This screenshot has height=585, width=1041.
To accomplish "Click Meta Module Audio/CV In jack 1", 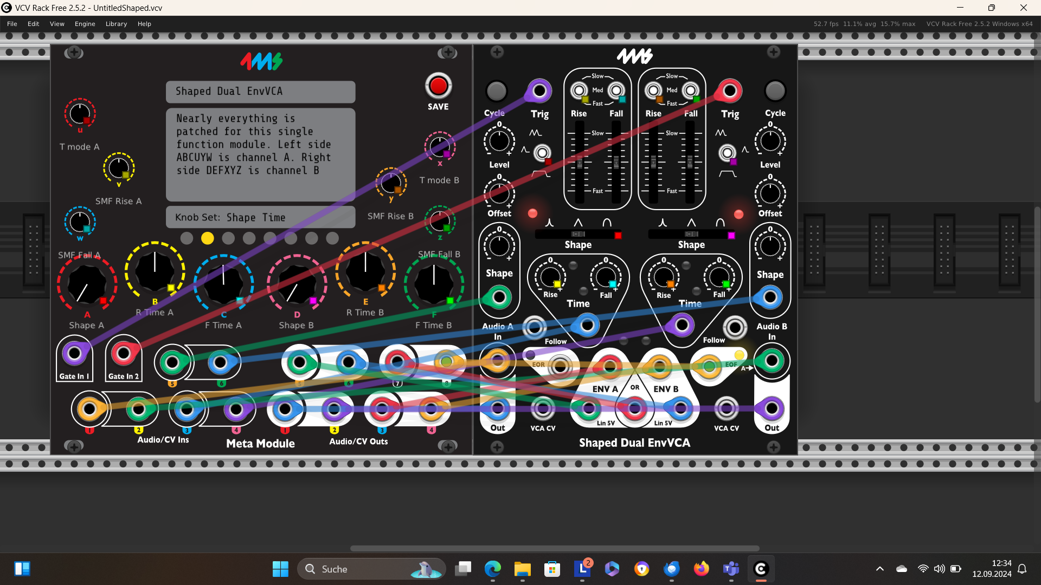I will click(x=89, y=409).
